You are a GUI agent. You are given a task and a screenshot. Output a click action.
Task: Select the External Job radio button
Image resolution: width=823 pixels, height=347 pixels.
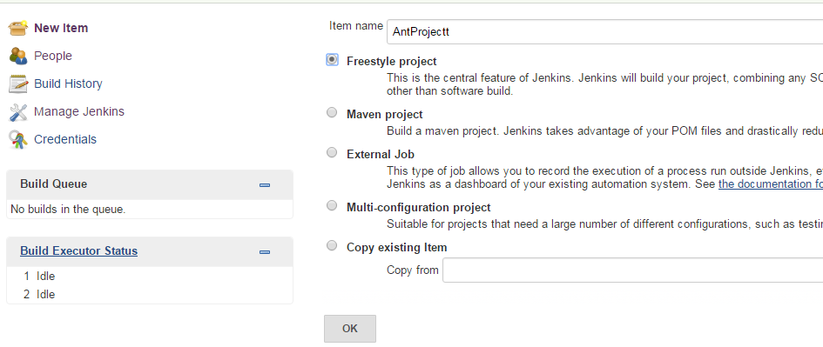point(332,152)
